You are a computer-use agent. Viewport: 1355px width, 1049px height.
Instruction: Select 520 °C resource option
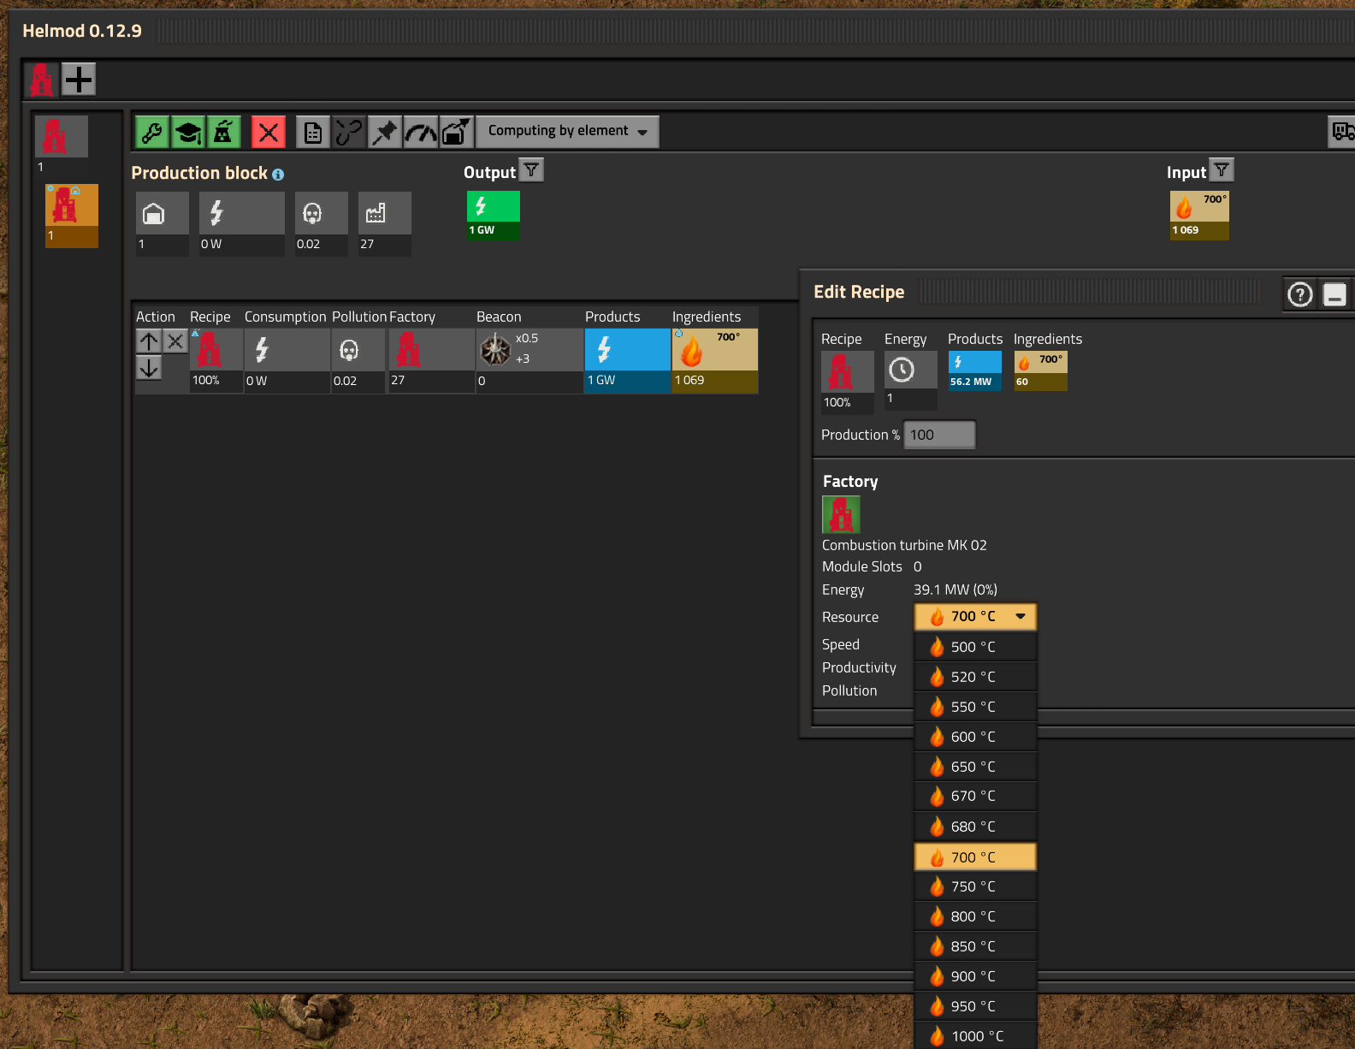tap(975, 677)
